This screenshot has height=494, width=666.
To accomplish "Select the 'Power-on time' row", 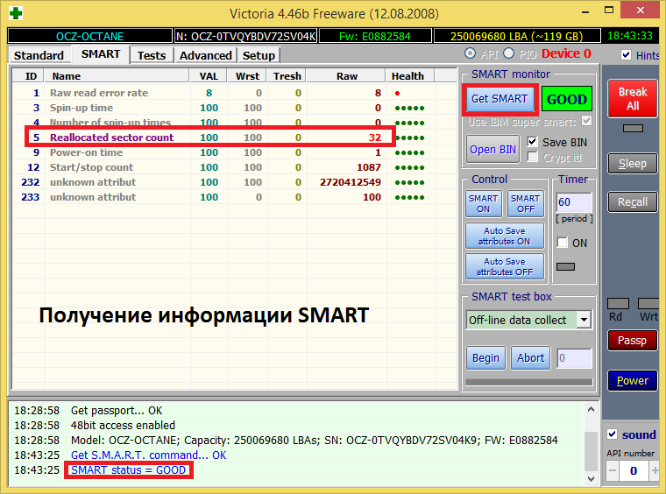I will tap(234, 152).
